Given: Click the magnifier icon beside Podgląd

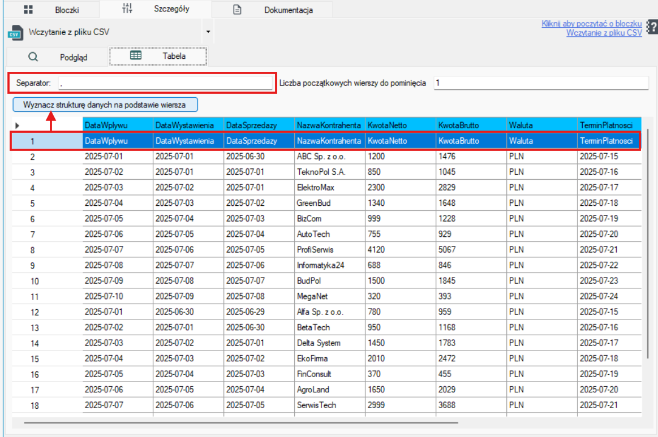Looking at the screenshot, I should coord(33,57).
